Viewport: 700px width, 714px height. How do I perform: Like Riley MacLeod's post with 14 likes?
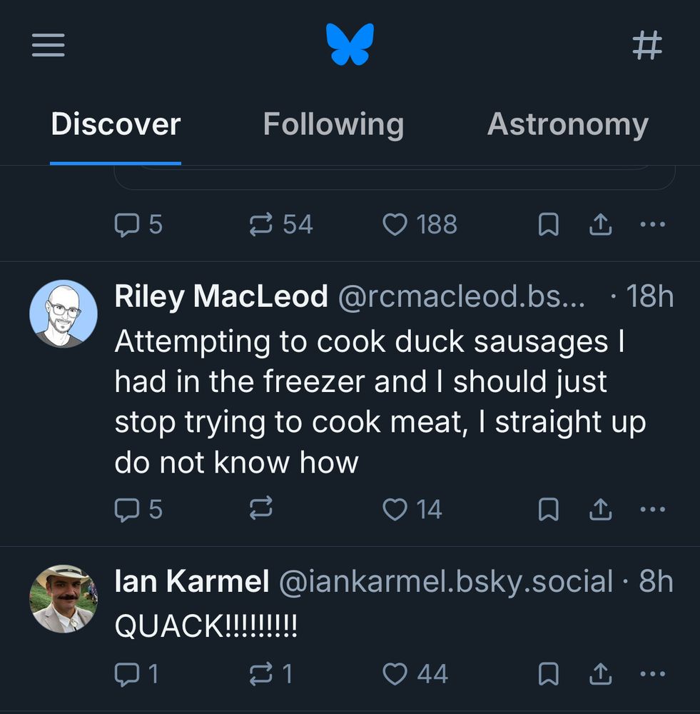[395, 509]
